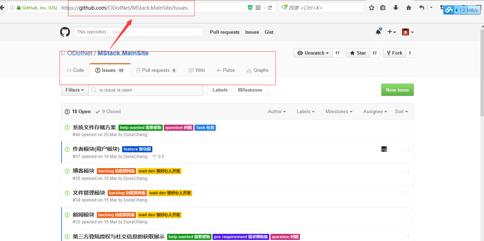Screen dimensions: 484x241
Task: Show the 18 Open issues
Action: coord(78,111)
